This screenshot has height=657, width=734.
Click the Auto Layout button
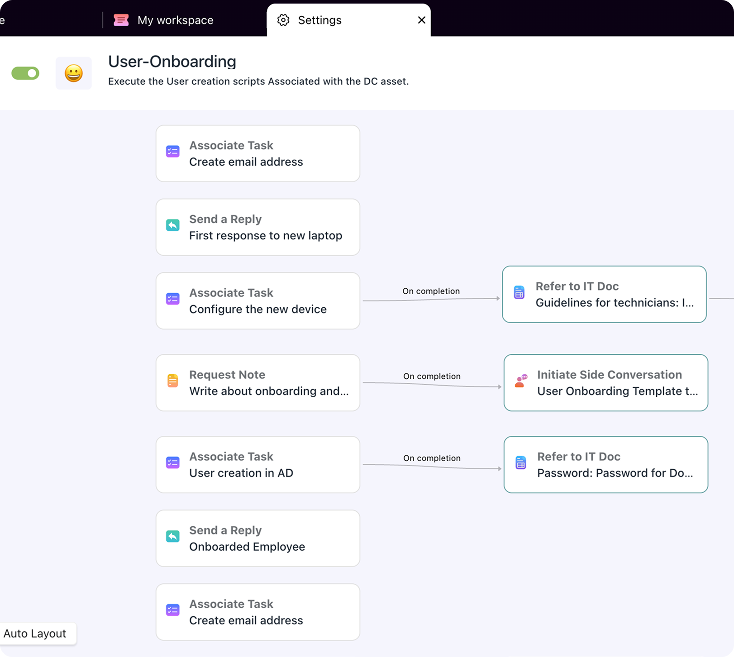point(35,633)
